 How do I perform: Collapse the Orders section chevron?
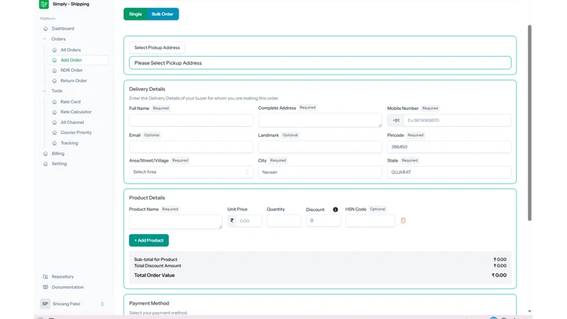(45, 39)
